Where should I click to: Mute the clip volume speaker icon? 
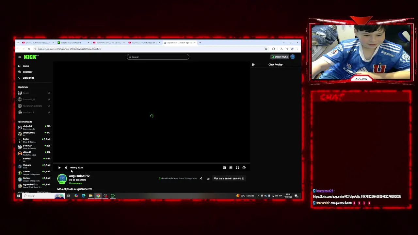tap(66, 168)
